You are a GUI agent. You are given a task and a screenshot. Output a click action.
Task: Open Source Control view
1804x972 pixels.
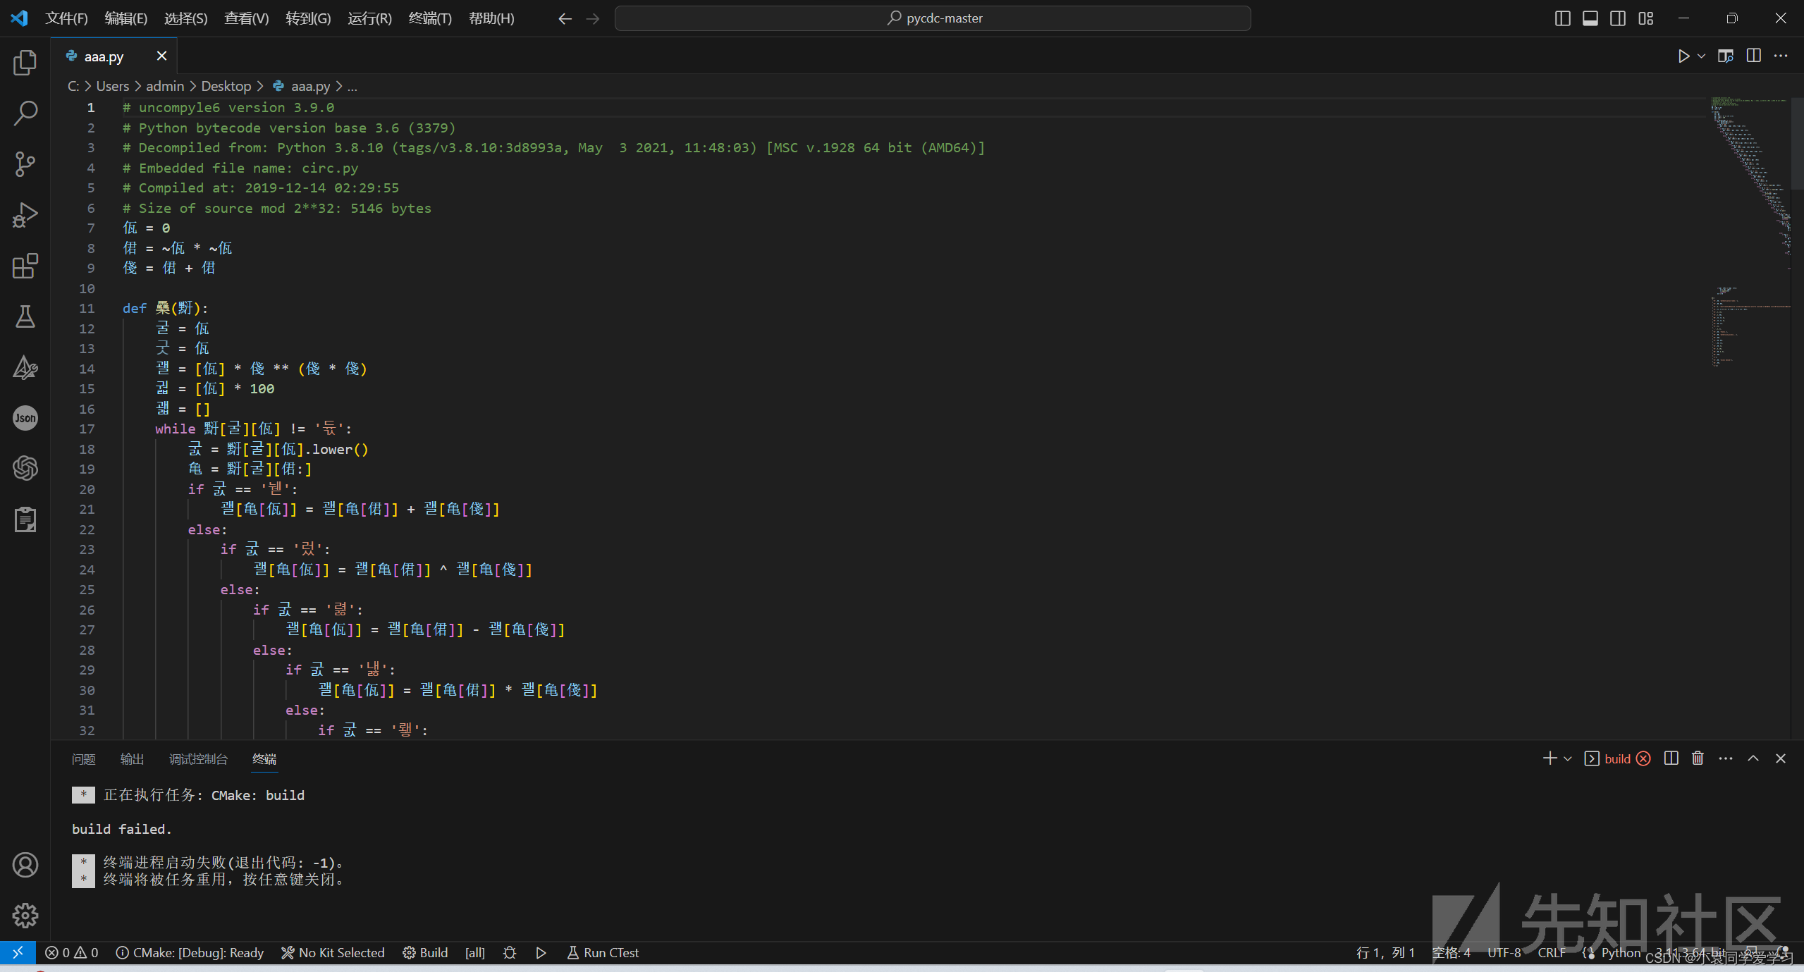(x=25, y=164)
